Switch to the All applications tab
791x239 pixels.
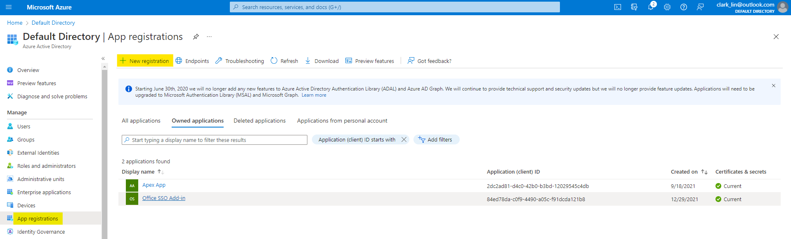[x=141, y=121]
